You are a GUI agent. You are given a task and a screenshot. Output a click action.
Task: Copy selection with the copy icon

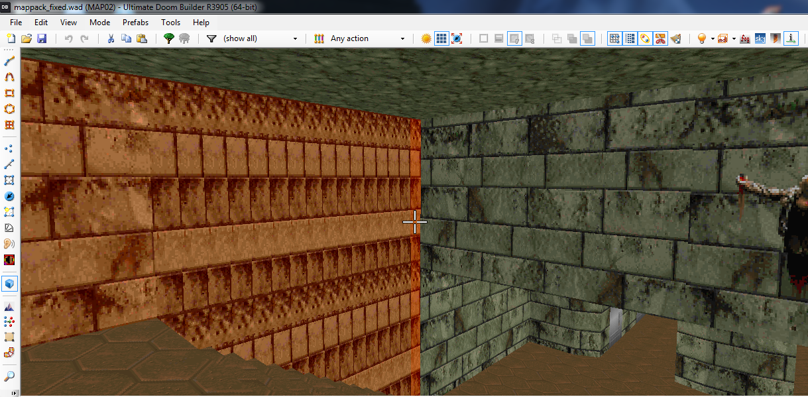coord(126,38)
